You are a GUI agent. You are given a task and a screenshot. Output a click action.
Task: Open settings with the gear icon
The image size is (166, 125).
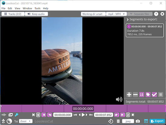pyautogui.click(x=162, y=14)
